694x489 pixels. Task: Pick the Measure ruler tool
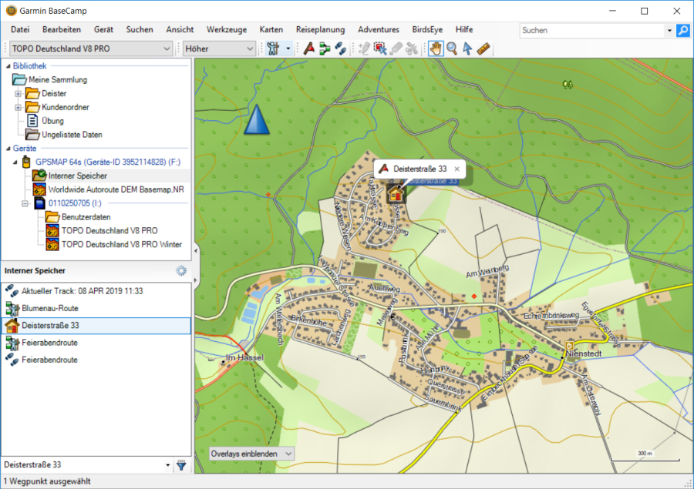[x=483, y=49]
